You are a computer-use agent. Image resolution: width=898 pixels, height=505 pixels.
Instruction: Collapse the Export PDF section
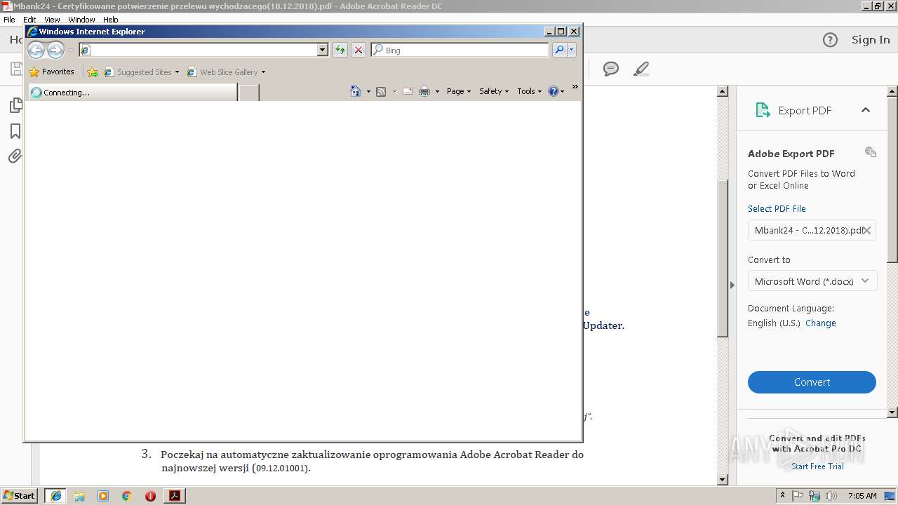click(866, 110)
